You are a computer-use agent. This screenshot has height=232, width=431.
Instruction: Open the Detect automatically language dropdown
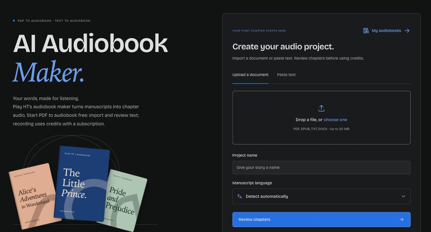coord(321,196)
